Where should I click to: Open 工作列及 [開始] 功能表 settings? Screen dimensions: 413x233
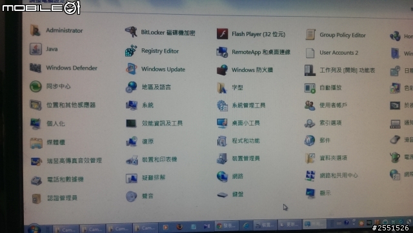pyautogui.click(x=339, y=70)
